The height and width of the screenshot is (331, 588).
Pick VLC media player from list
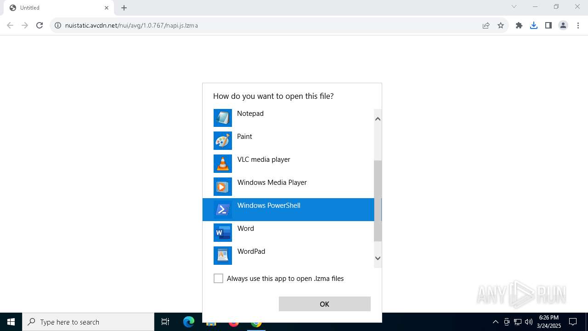[x=288, y=164]
